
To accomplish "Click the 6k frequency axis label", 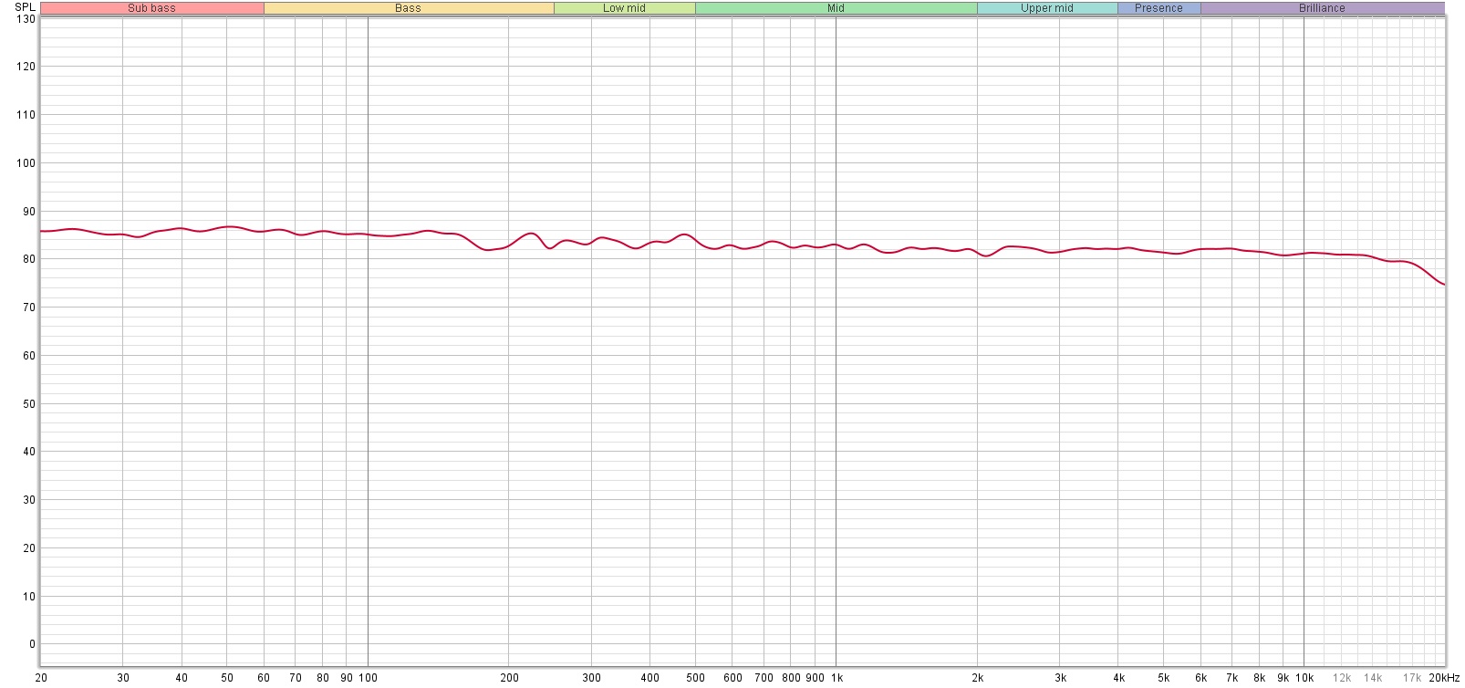I will tap(1200, 678).
